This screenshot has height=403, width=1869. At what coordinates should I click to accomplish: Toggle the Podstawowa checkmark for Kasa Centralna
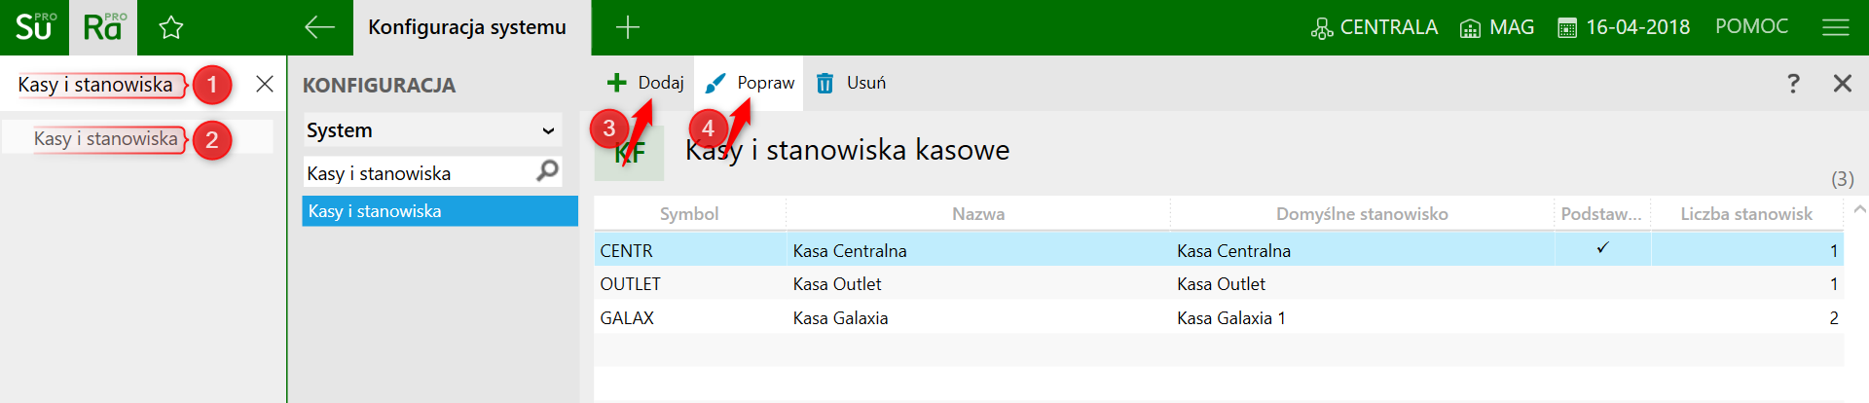[1602, 249]
